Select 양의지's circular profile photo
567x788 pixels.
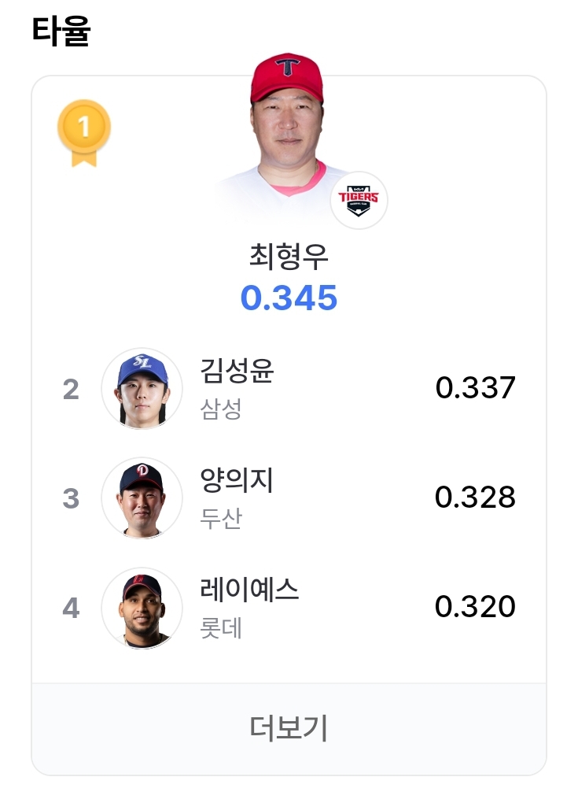[x=142, y=498]
